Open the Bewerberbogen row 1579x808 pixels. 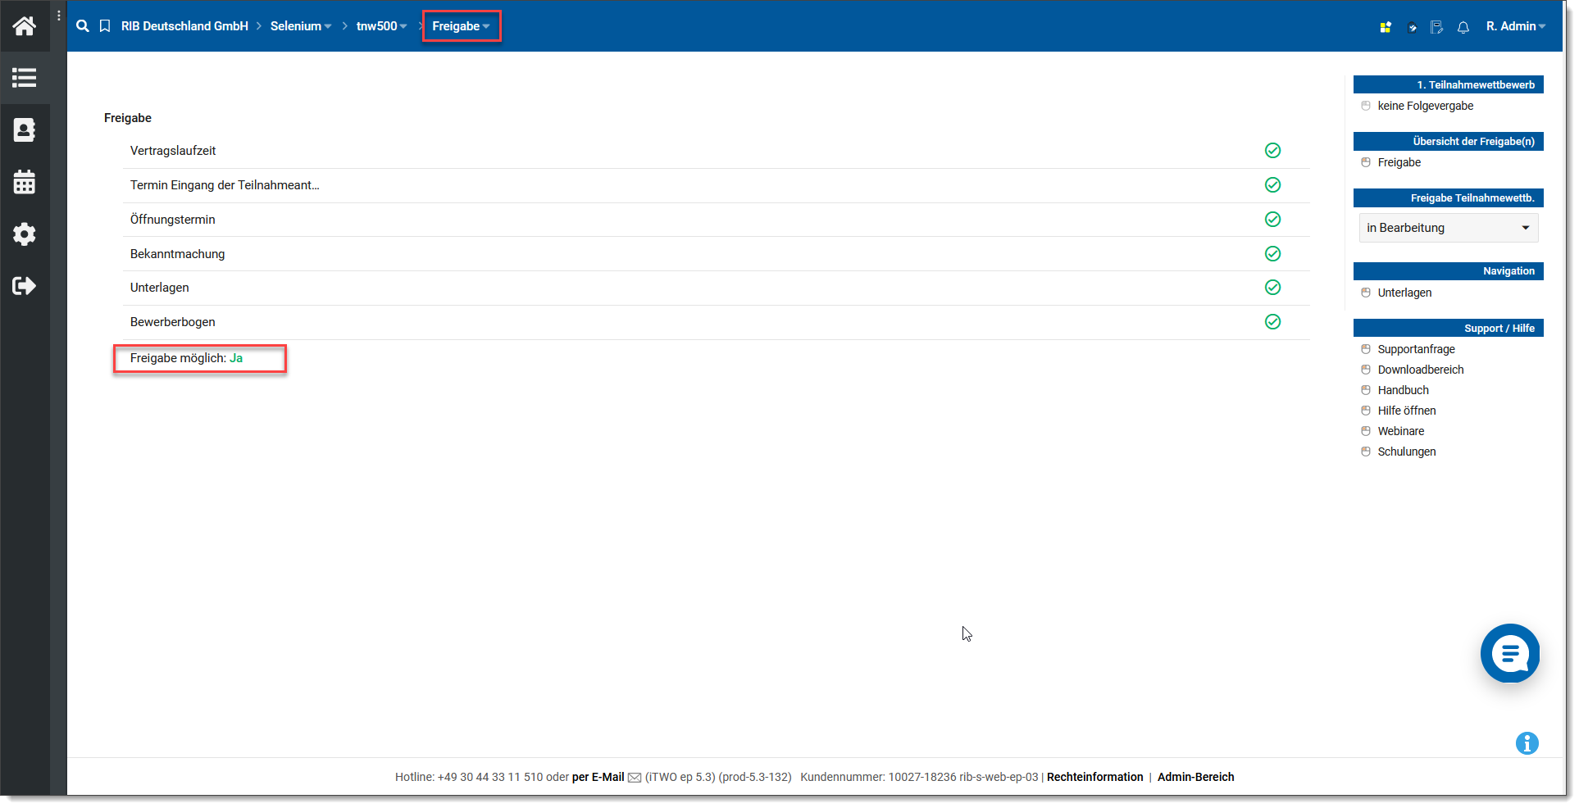tap(717, 322)
